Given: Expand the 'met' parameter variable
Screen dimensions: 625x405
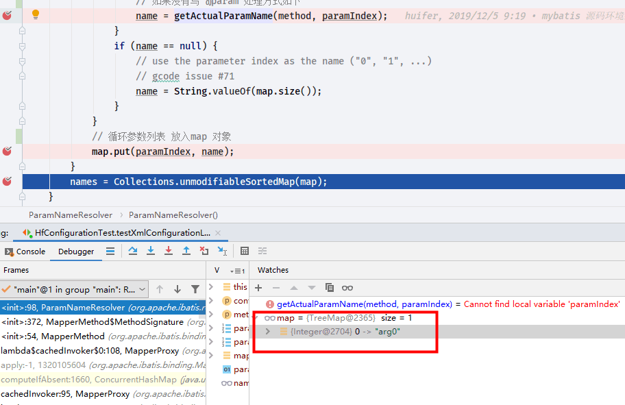Looking at the screenshot, I should 211,315.
